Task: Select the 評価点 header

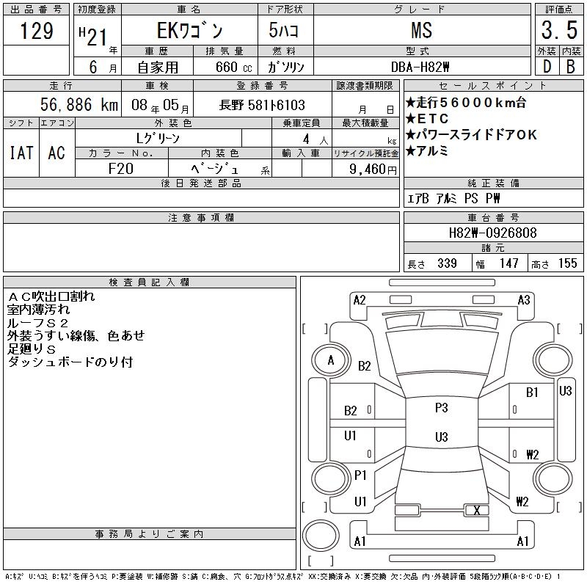Action: click(559, 10)
